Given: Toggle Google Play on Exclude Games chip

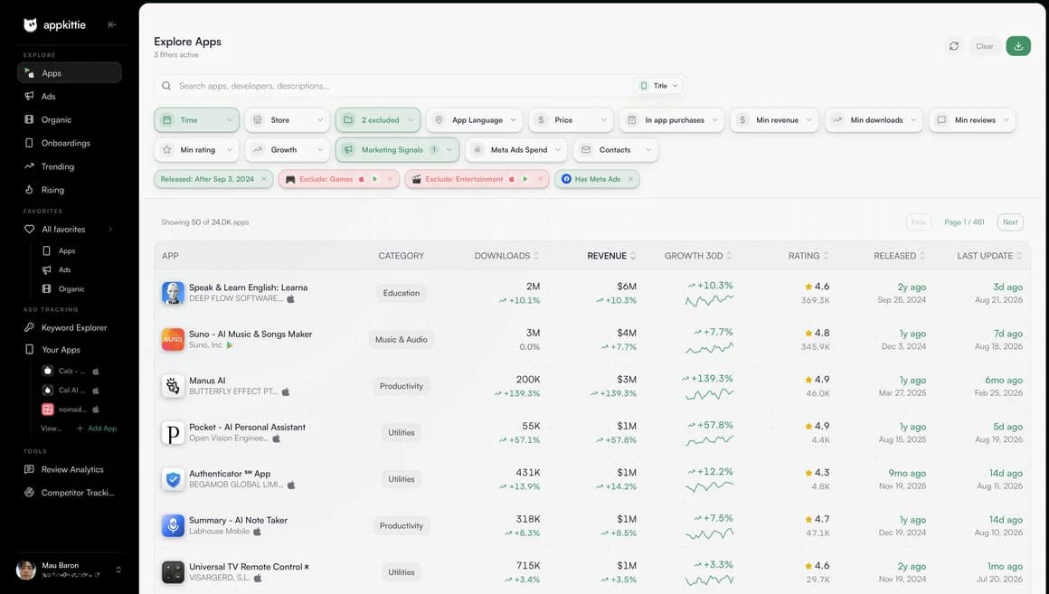Looking at the screenshot, I should point(374,179).
